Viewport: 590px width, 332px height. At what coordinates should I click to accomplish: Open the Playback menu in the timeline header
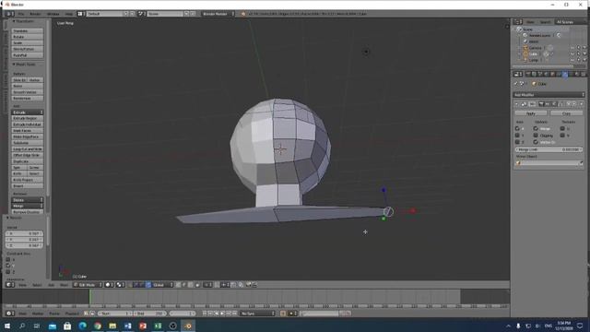[x=72, y=314]
